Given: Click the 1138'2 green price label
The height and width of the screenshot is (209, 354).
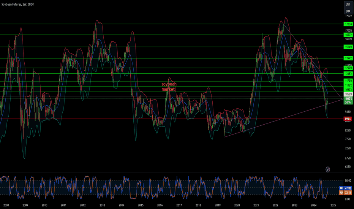Looking at the screenshot, I should click(348, 85).
